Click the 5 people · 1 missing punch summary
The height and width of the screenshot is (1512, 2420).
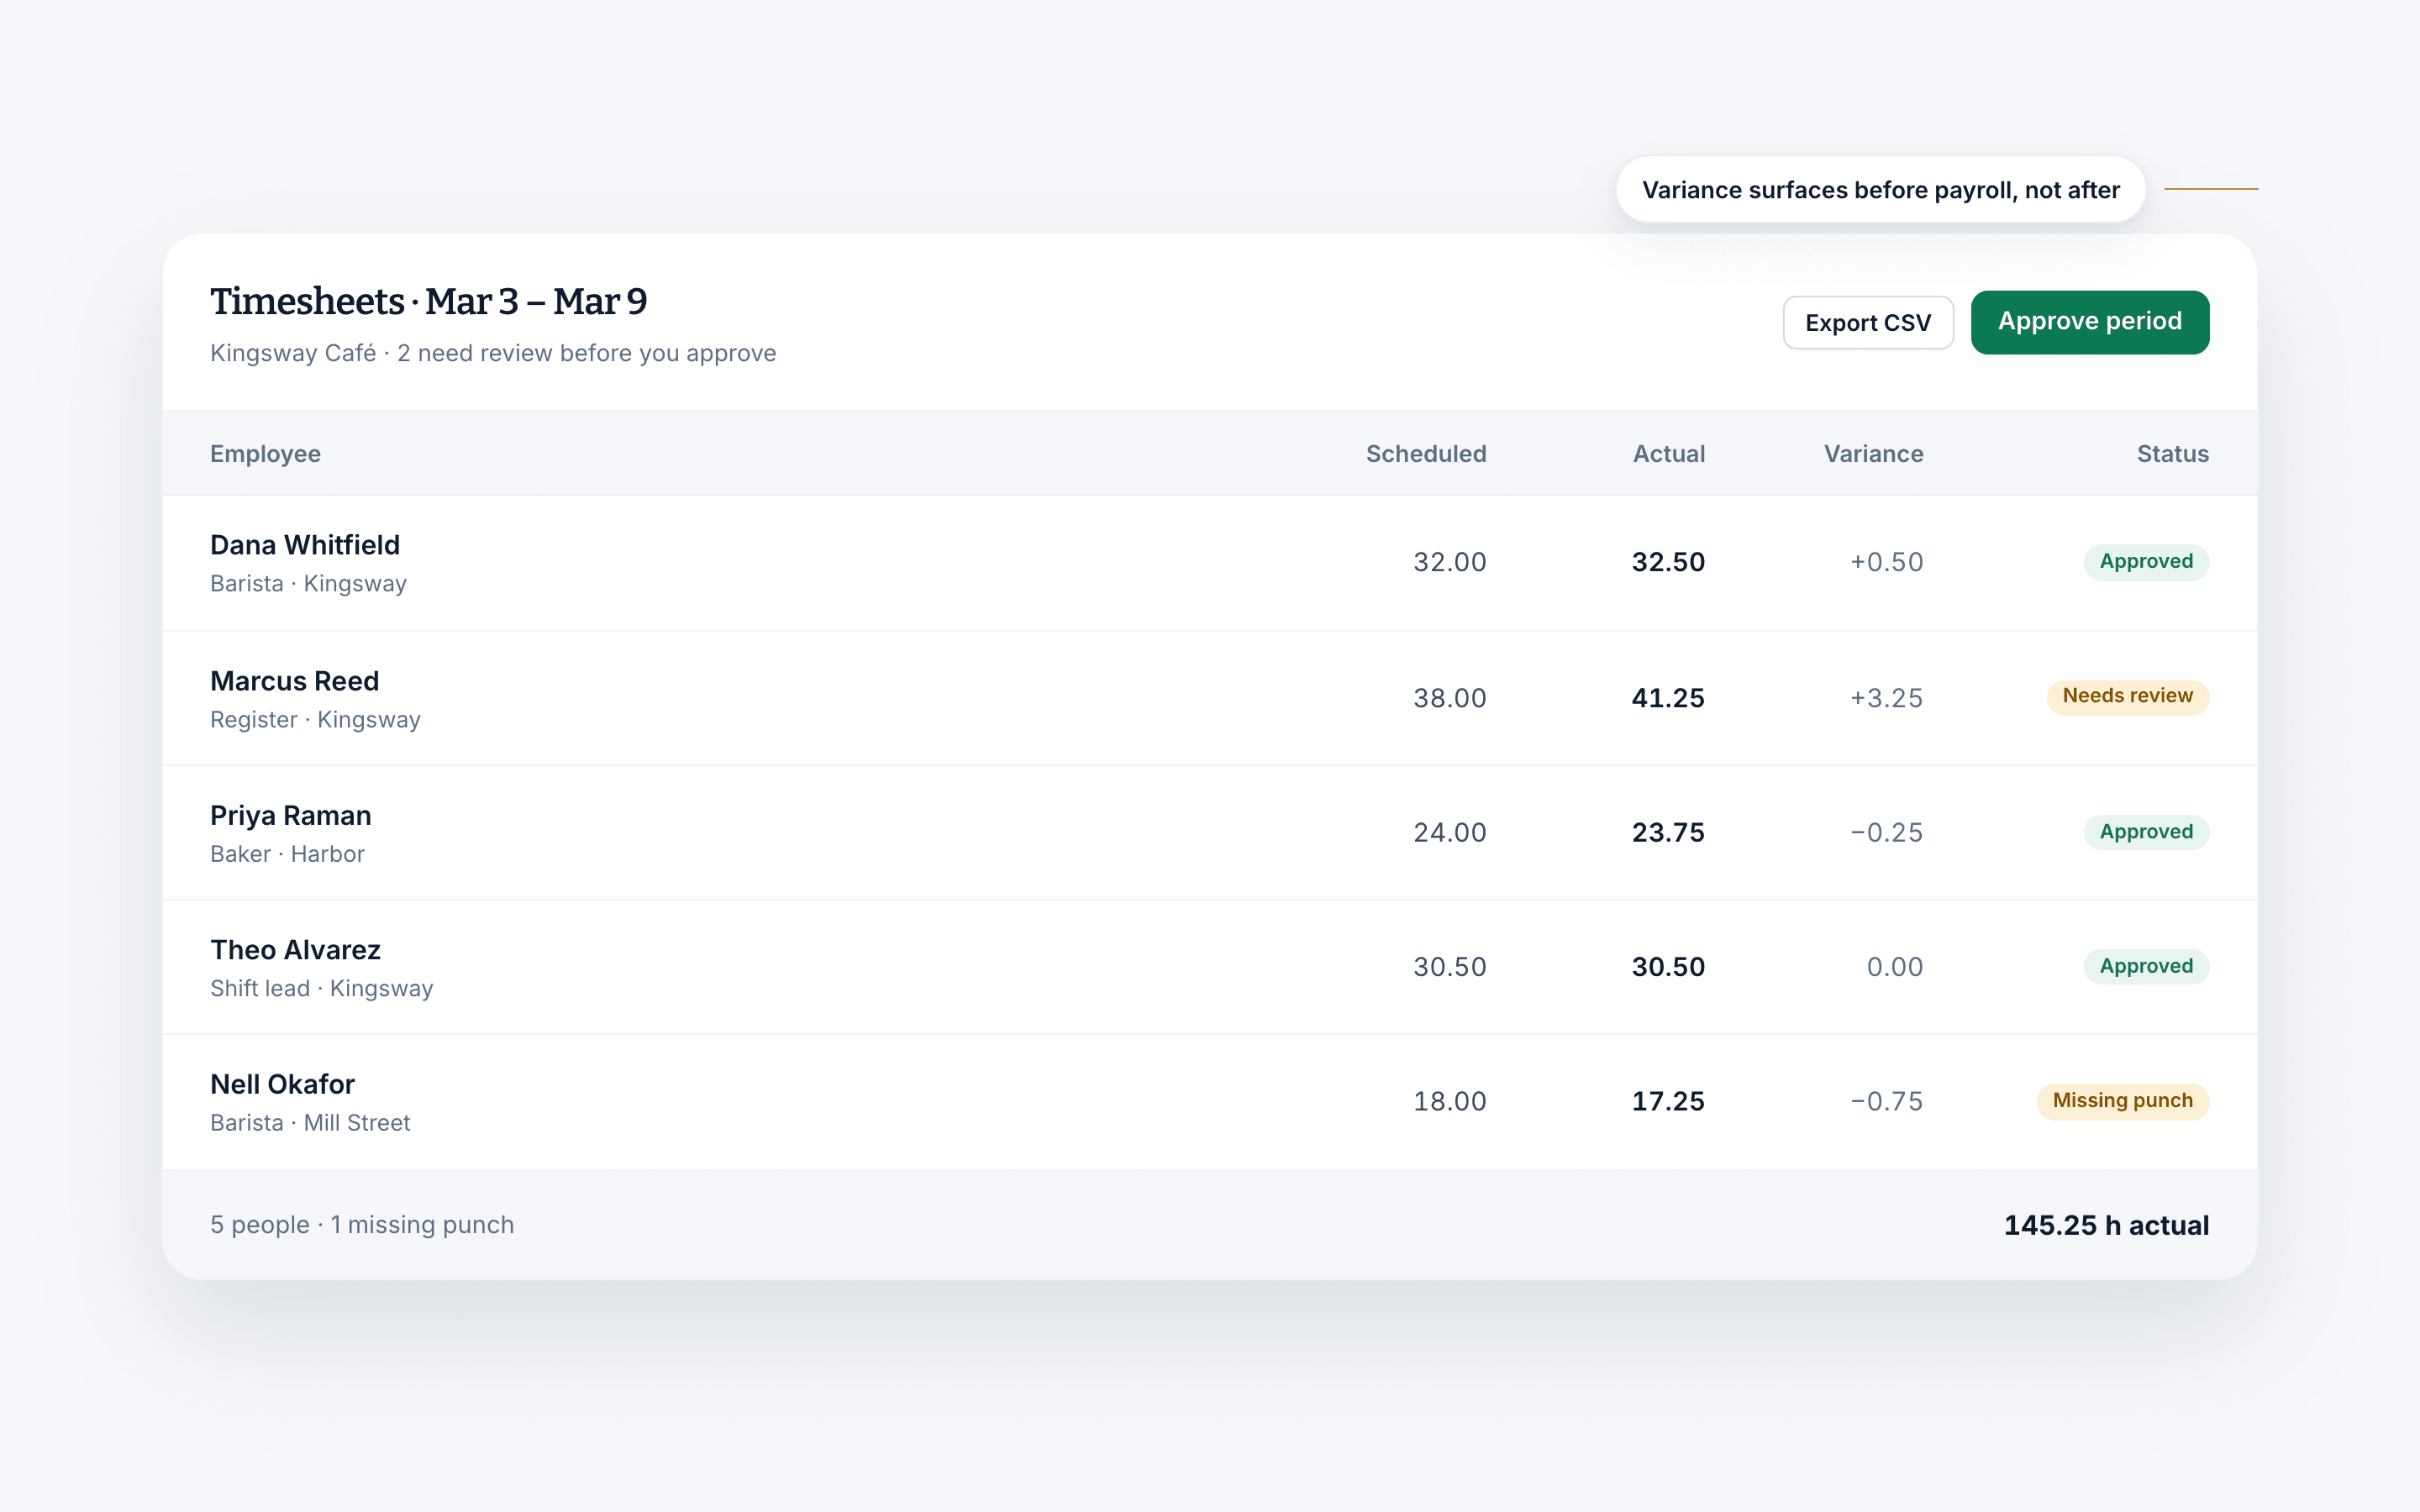tap(362, 1225)
